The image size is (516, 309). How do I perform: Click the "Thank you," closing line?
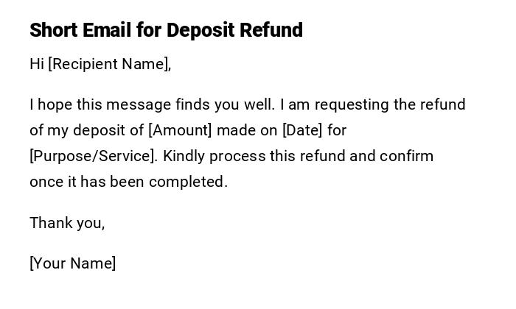[x=67, y=222]
